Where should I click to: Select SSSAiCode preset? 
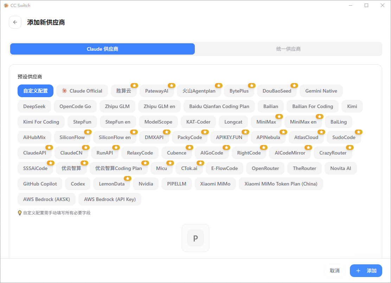(36, 168)
